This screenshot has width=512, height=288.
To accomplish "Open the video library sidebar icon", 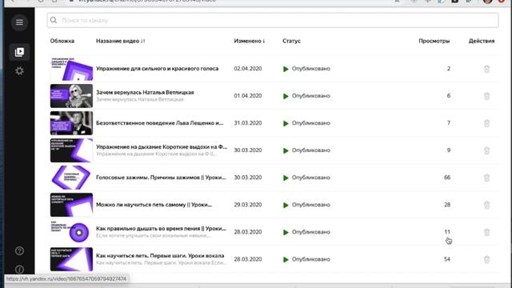I will (x=19, y=52).
